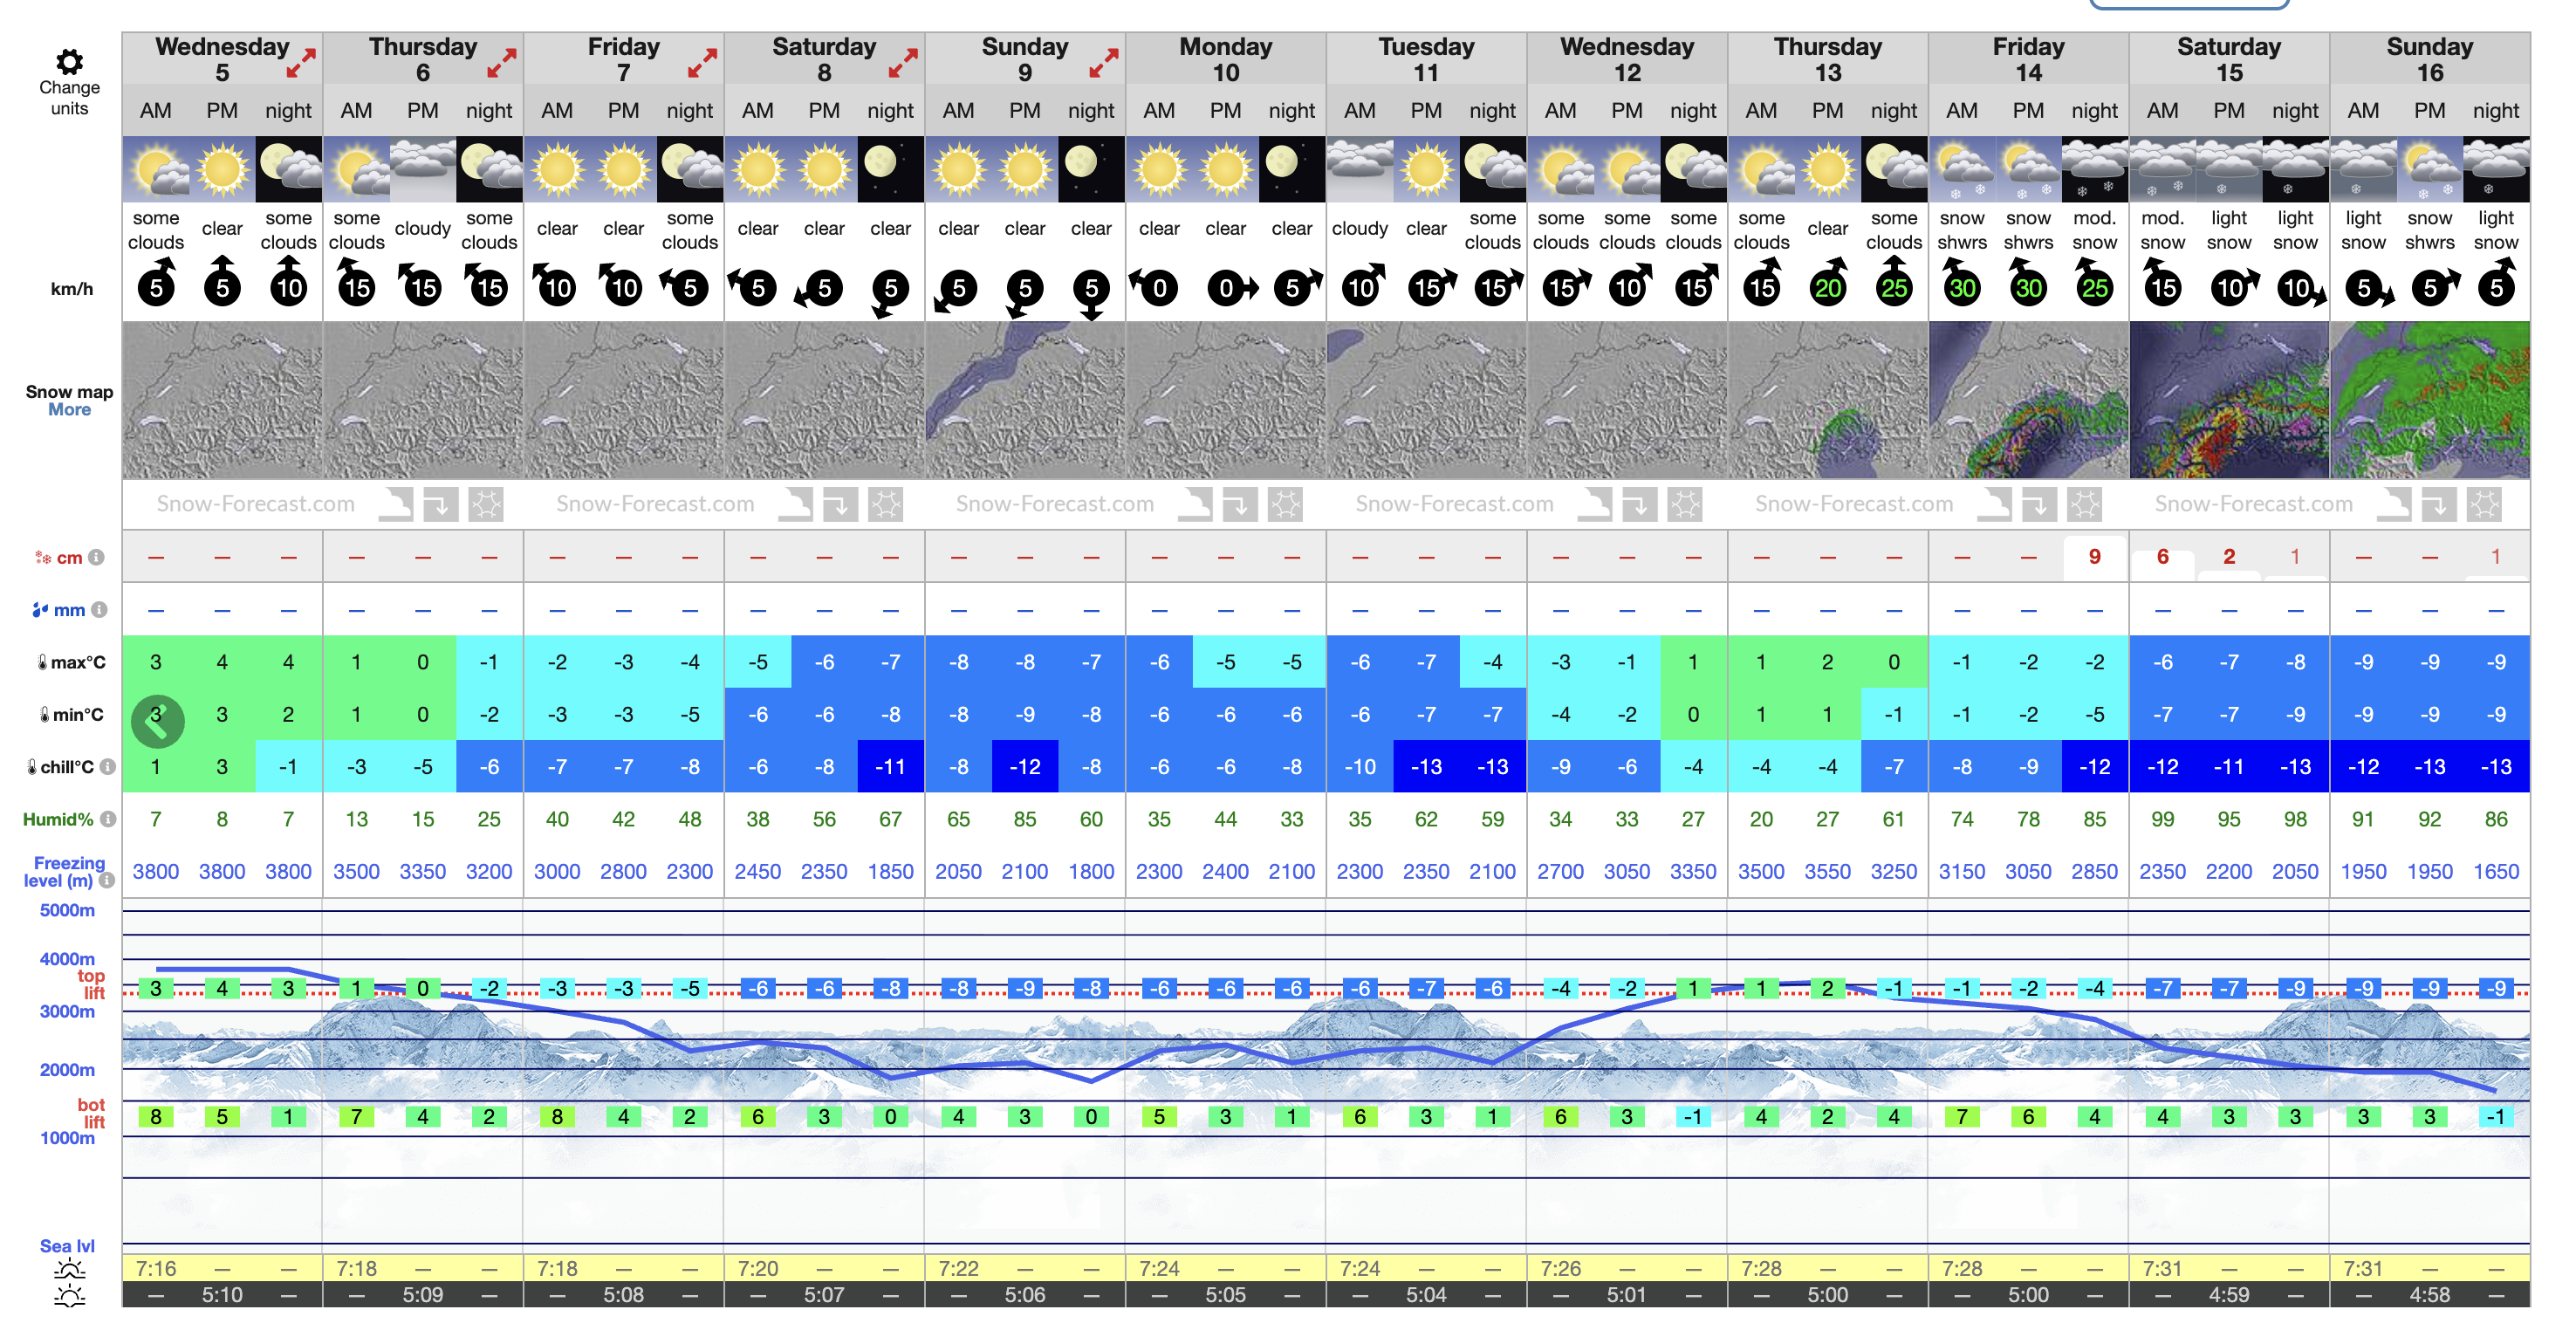Click the info icon next to cm snowfall
Viewport: 2576px width, 1330px height.
click(96, 557)
